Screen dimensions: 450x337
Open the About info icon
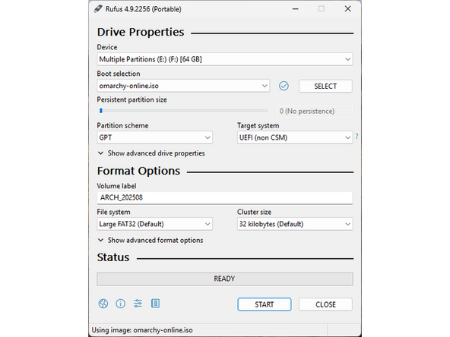(x=121, y=304)
